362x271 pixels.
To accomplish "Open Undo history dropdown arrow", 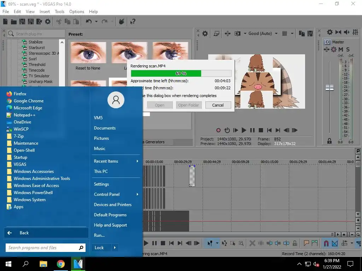I will [x=96, y=22].
